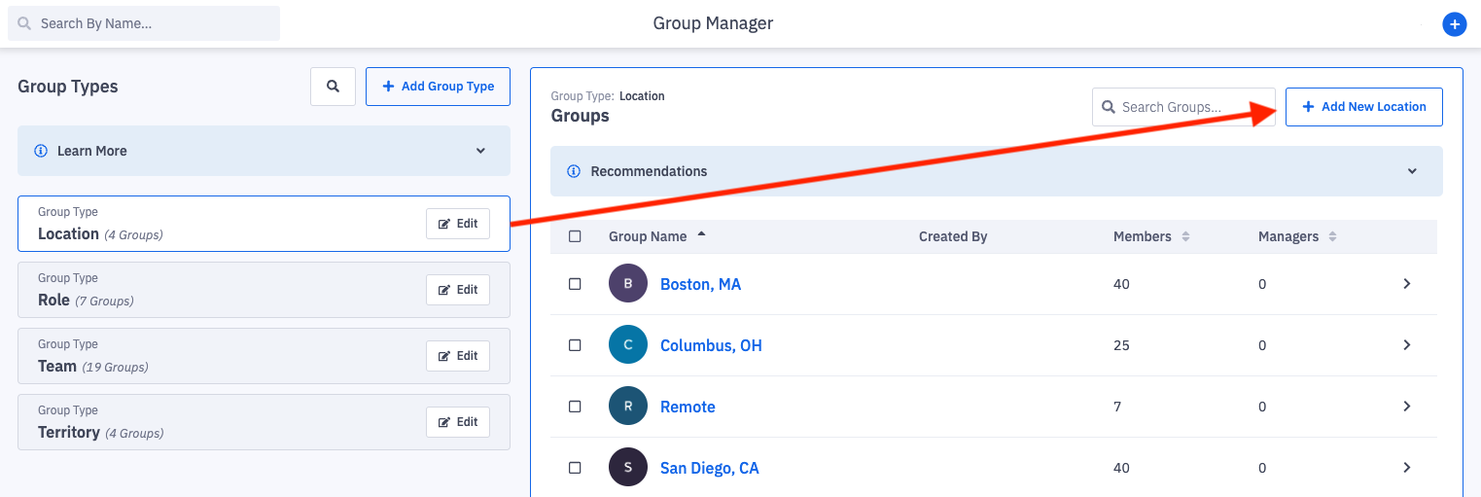Click the Group Types search magnifier button
The width and height of the screenshot is (1481, 497).
(333, 87)
